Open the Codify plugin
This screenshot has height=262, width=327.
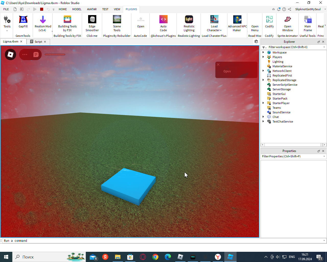point(269,22)
